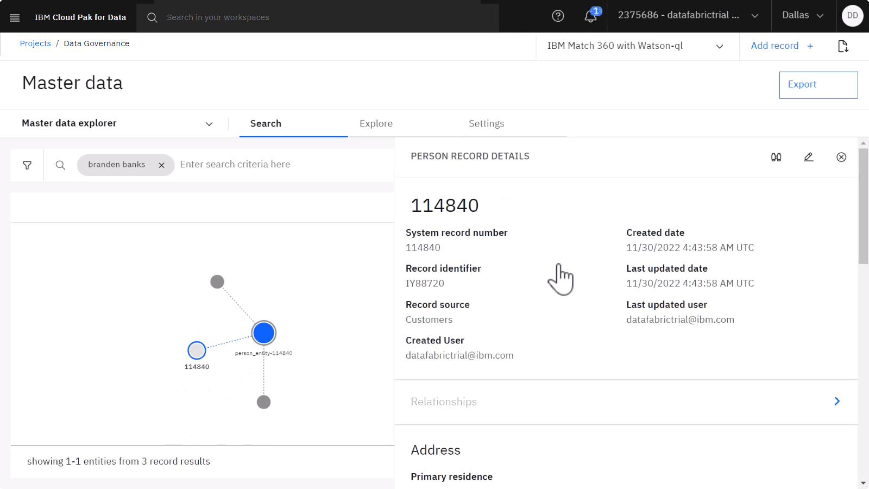
Task: Click the Export button
Action: (818, 85)
